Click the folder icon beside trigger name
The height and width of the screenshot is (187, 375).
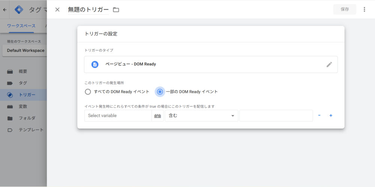click(116, 10)
